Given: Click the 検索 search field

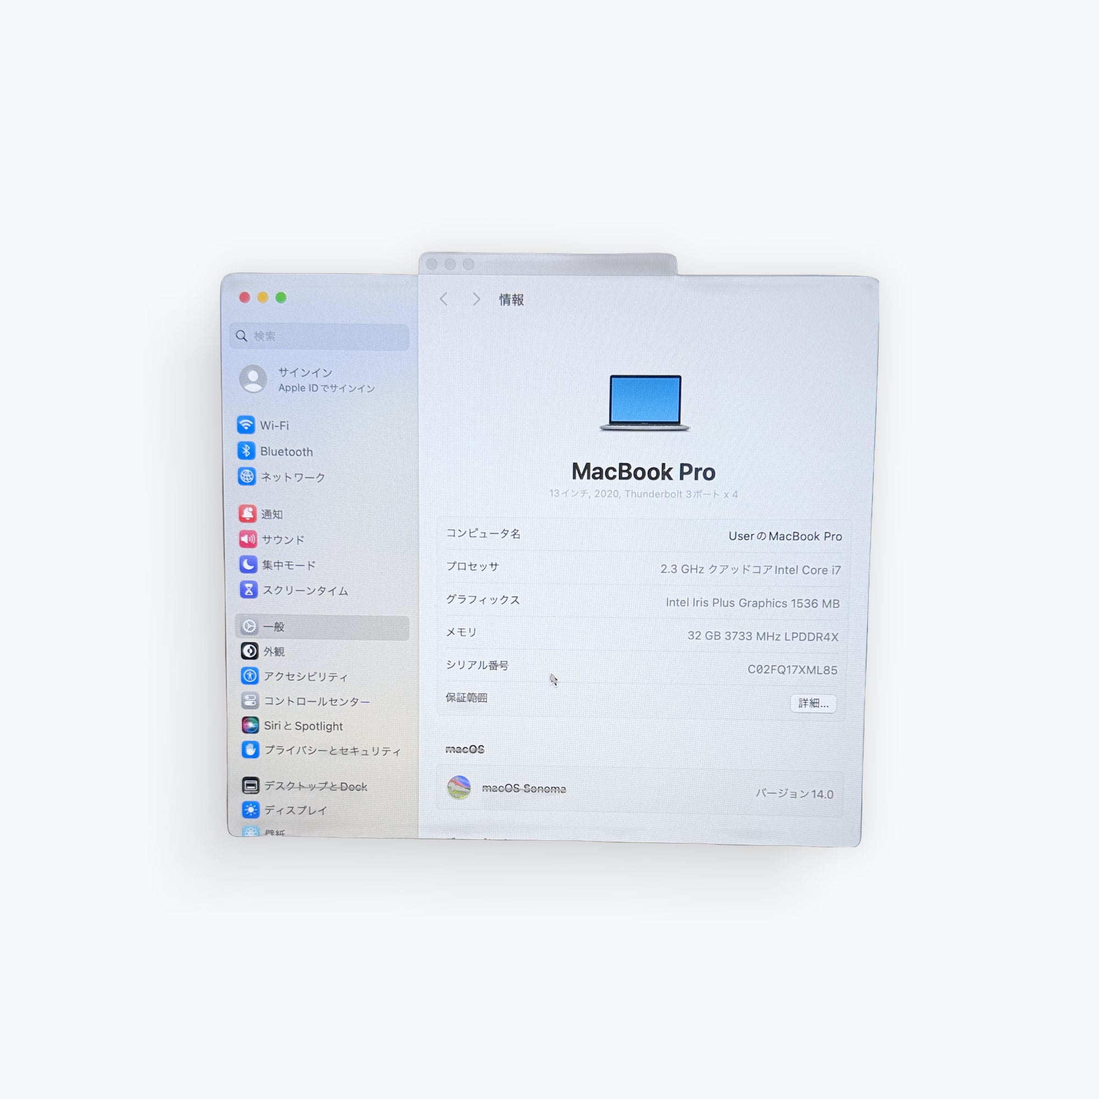Looking at the screenshot, I should (x=320, y=336).
